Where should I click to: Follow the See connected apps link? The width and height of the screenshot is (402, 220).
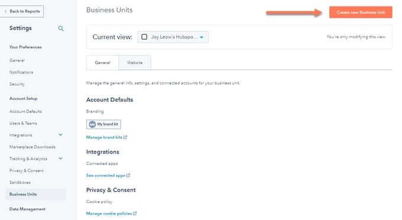pyautogui.click(x=106, y=176)
